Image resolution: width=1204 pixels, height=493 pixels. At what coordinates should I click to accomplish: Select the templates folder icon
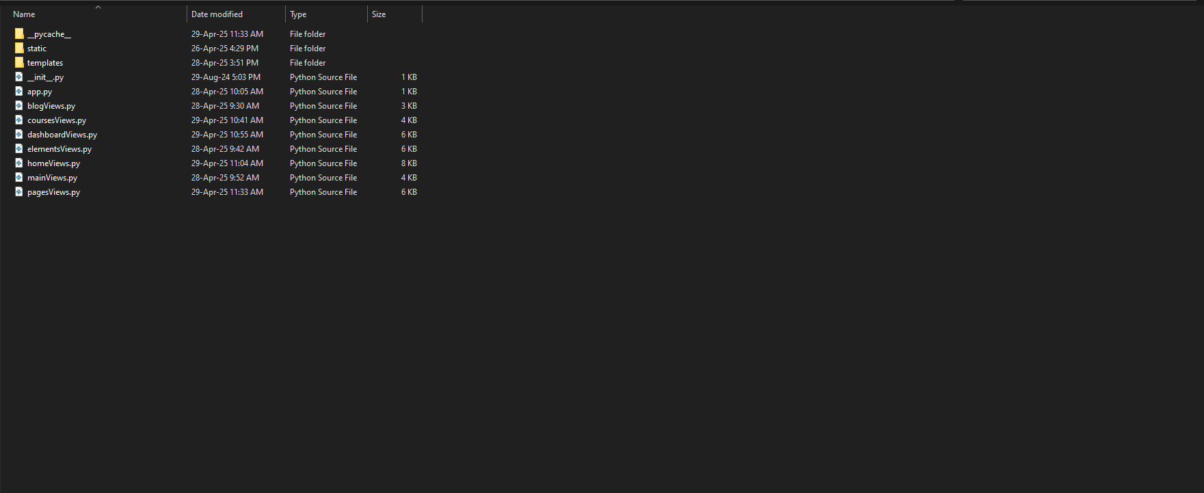click(19, 63)
